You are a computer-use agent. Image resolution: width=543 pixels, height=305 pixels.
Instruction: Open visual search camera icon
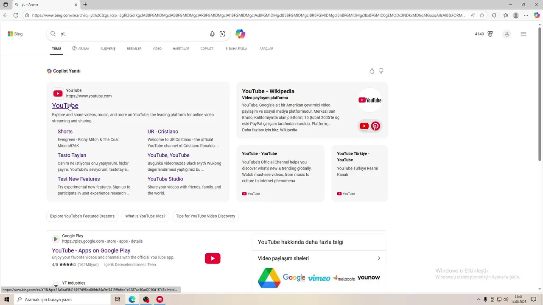pyautogui.click(x=222, y=34)
